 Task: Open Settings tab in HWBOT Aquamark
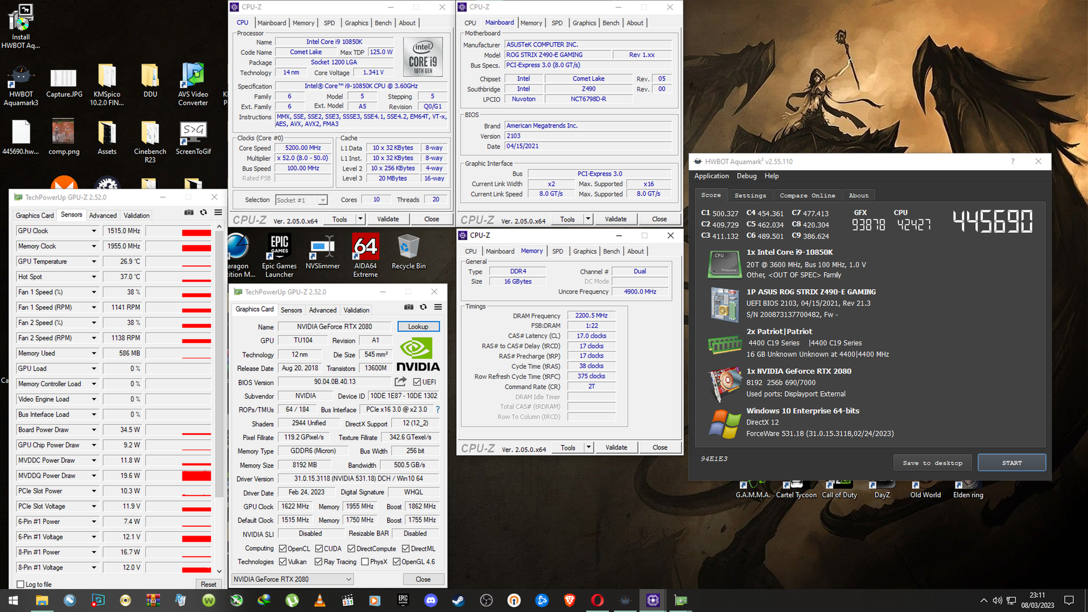click(750, 195)
